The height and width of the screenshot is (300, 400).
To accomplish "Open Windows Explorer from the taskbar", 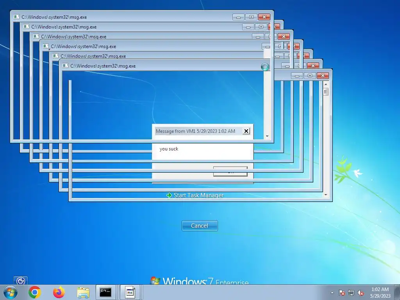I will 83,293.
